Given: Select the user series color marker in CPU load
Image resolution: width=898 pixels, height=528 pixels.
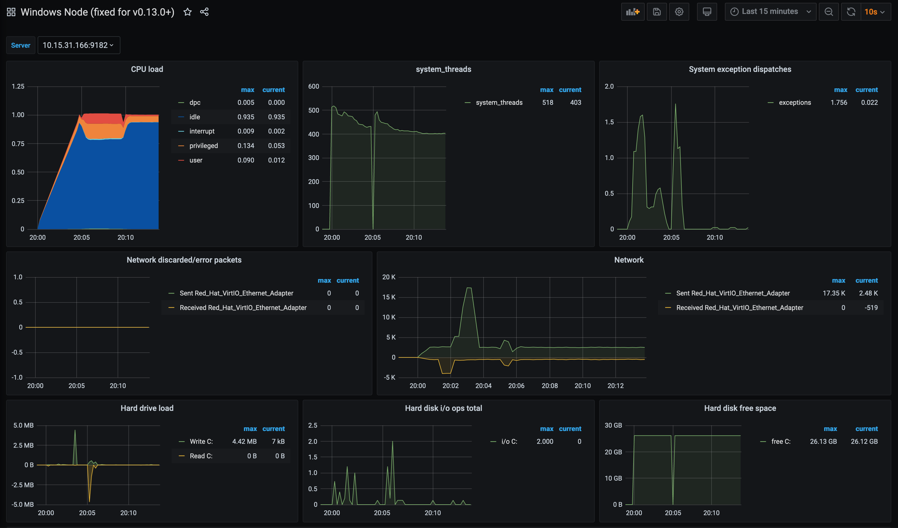Looking at the screenshot, I should (x=182, y=160).
